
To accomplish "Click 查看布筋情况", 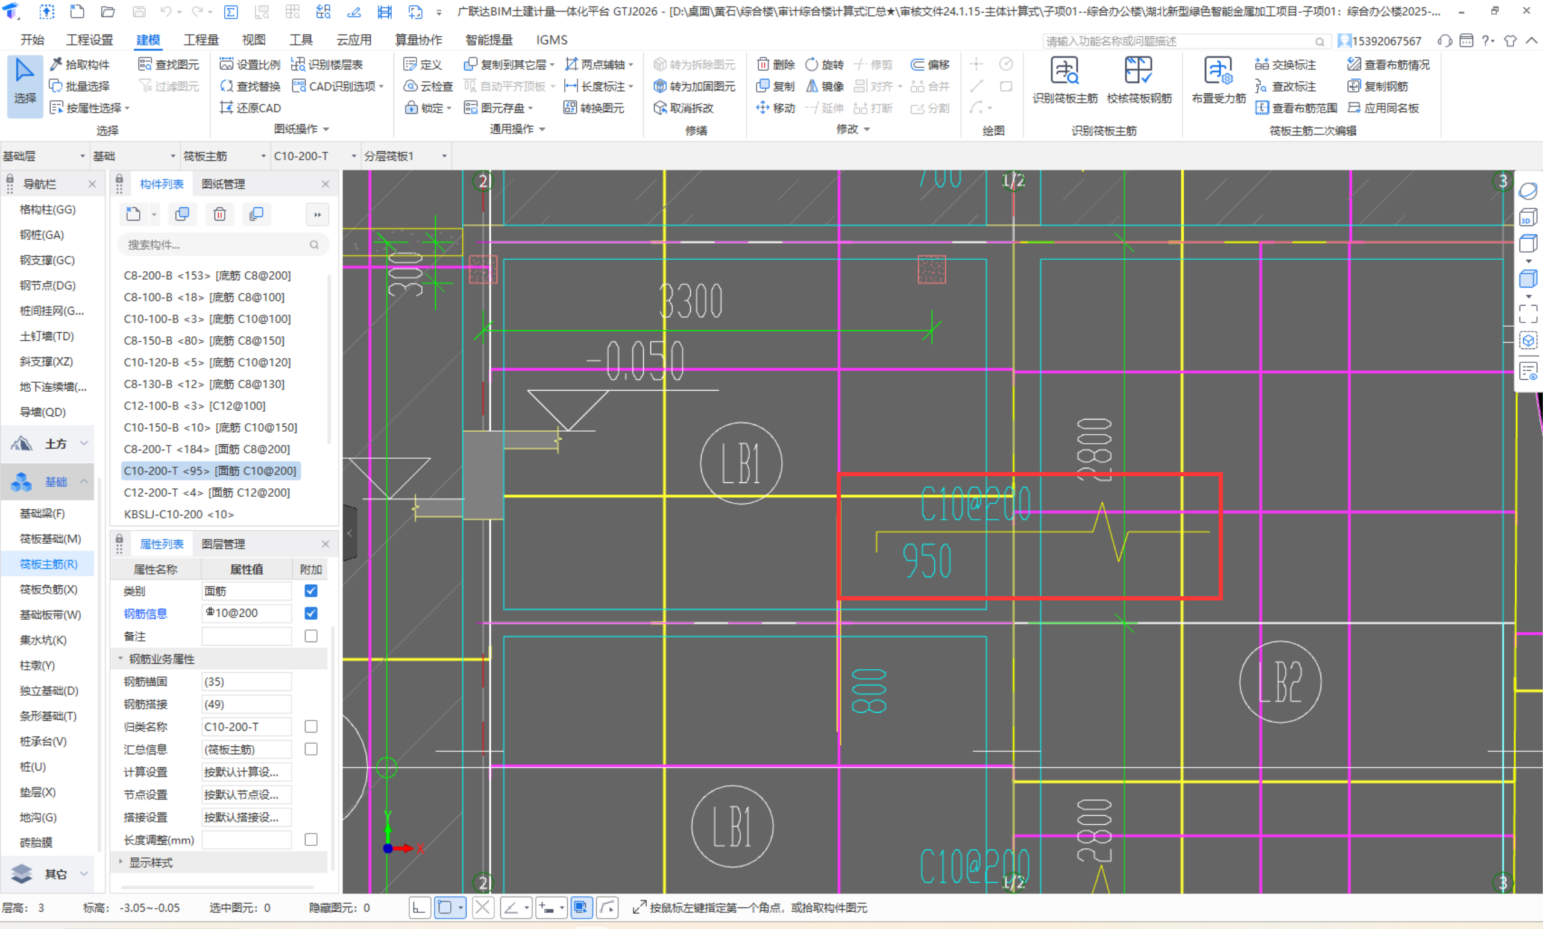I will point(1389,65).
